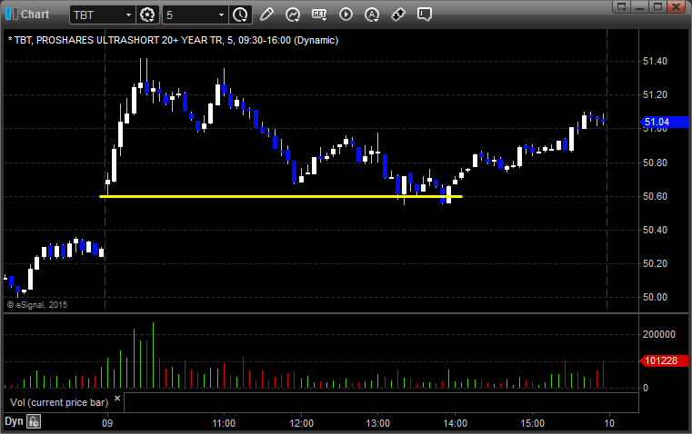Image resolution: width=692 pixels, height=434 pixels.
Task: Toggle the Dyn lock icon
Action: (34, 421)
